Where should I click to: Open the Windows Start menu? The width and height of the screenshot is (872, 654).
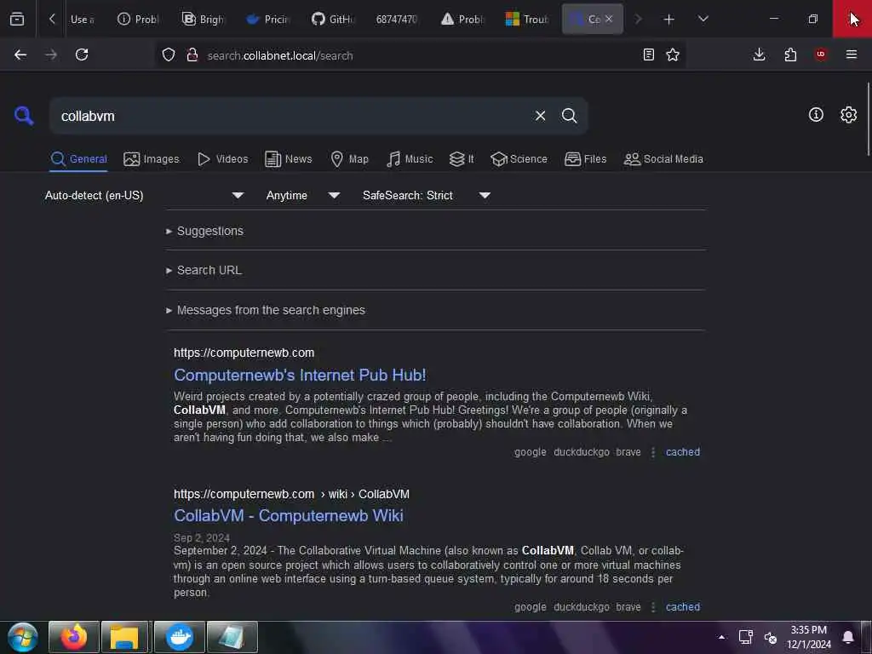[x=23, y=637]
